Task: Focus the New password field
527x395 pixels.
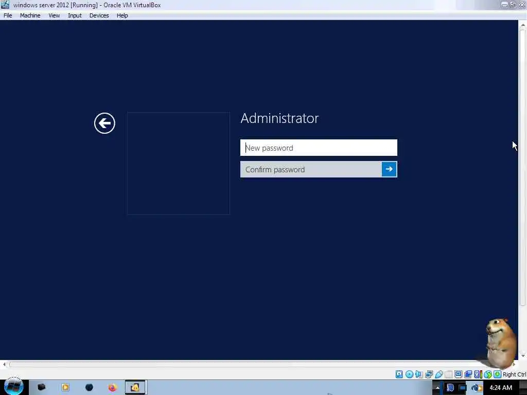Action: coord(319,148)
